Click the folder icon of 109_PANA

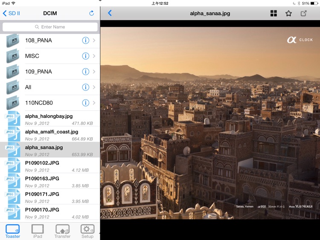(13, 72)
